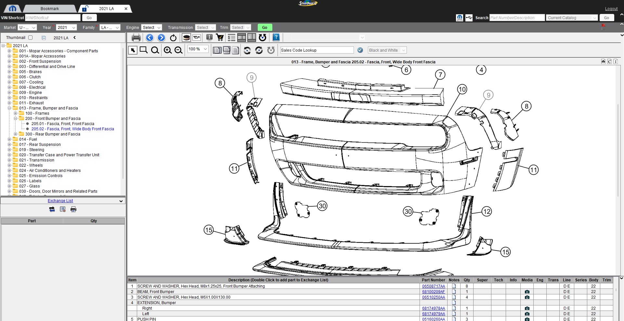Image resolution: width=624 pixels, height=321 pixels.
Task: Open the blue help book icon
Action: click(276, 37)
